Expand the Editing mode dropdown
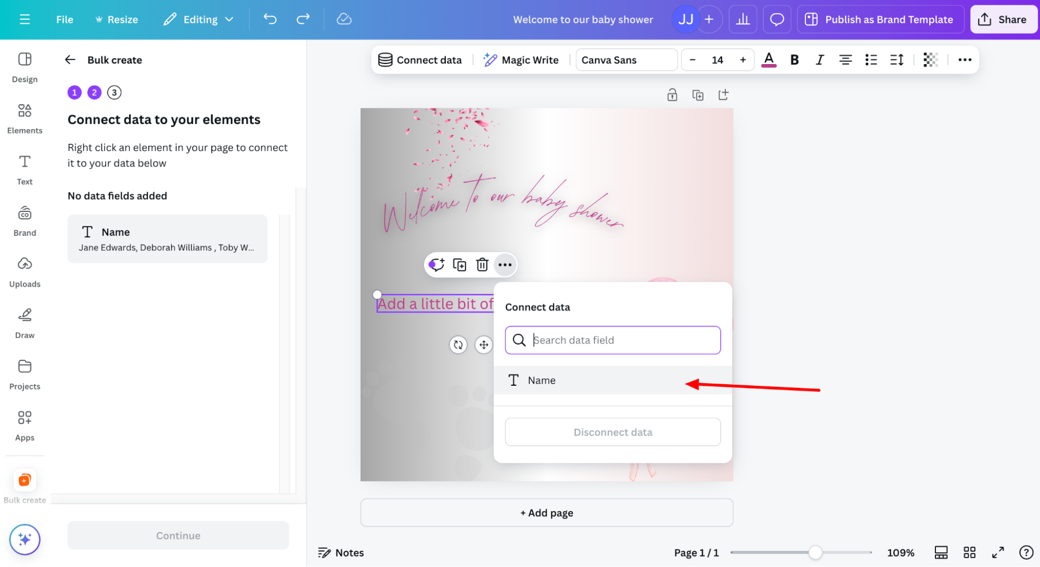This screenshot has height=567, width=1040. point(198,19)
